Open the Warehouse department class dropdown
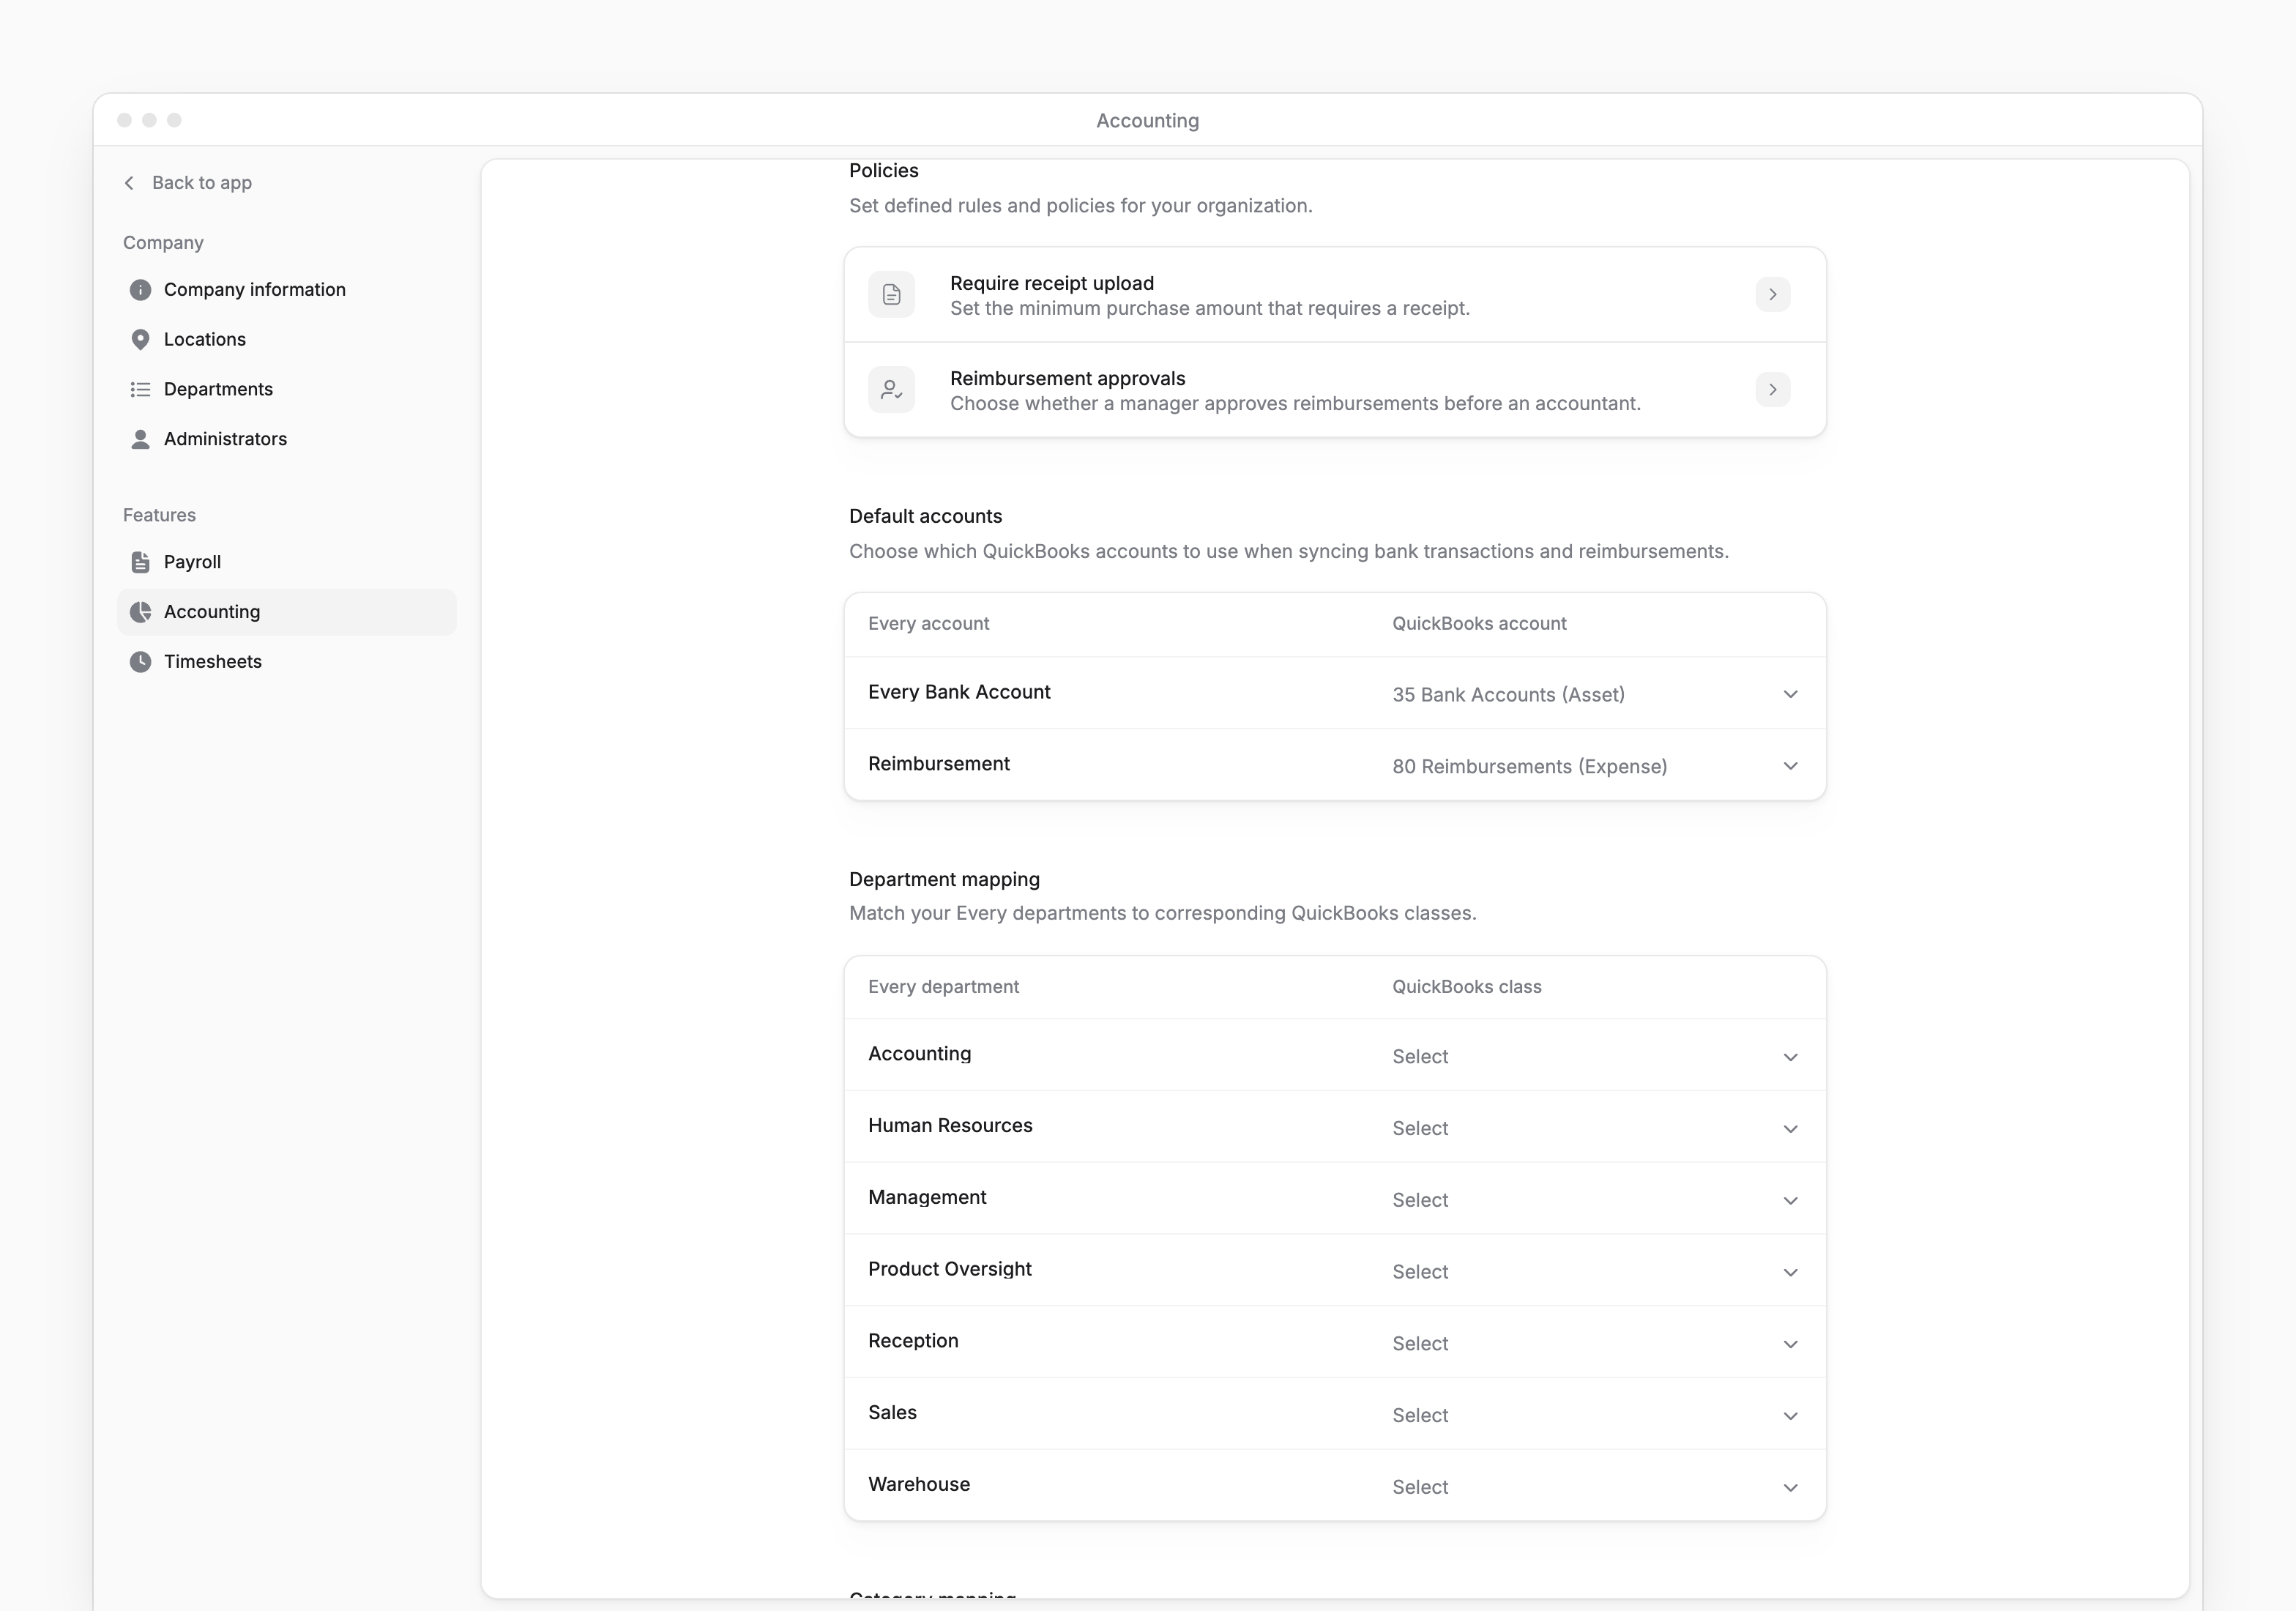Image resolution: width=2296 pixels, height=1611 pixels. (1595, 1487)
